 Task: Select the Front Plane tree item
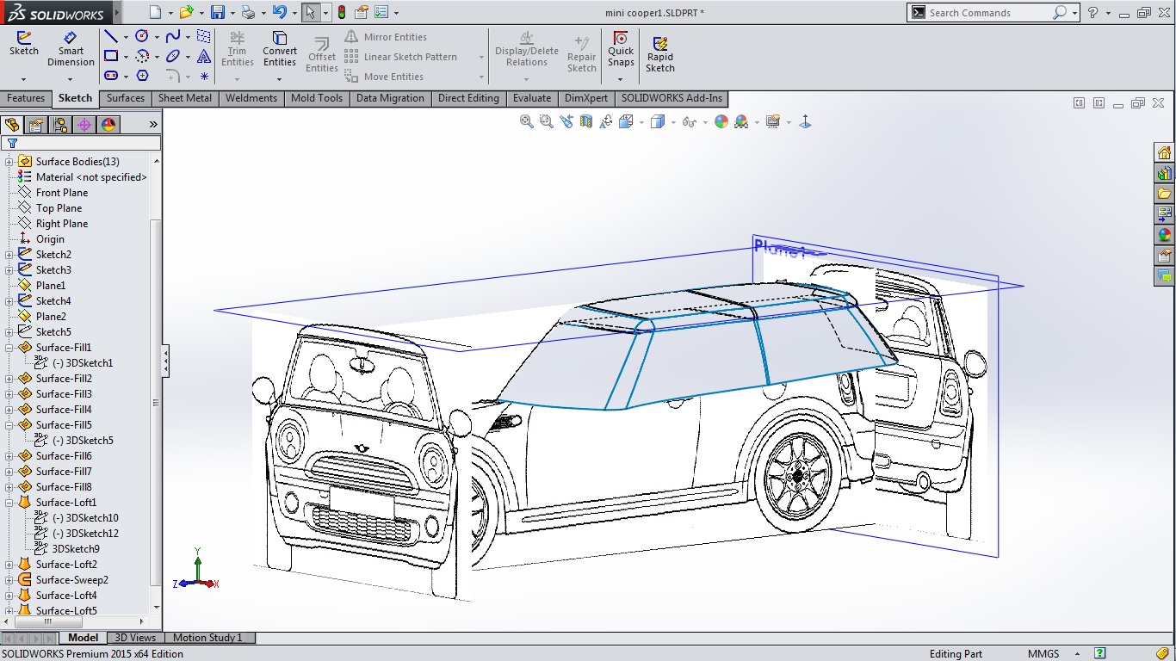(62, 193)
